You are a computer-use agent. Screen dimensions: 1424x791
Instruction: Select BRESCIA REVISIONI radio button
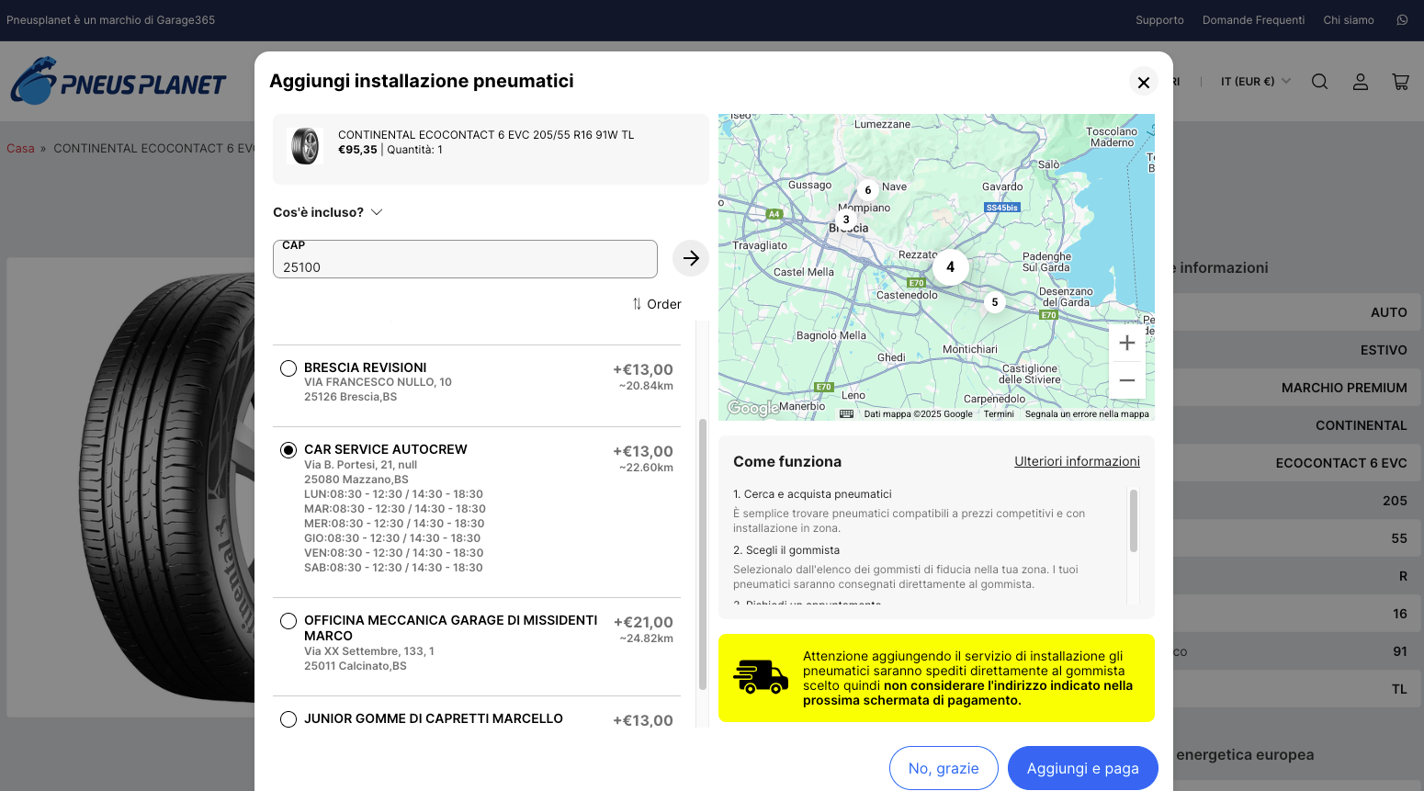point(288,368)
